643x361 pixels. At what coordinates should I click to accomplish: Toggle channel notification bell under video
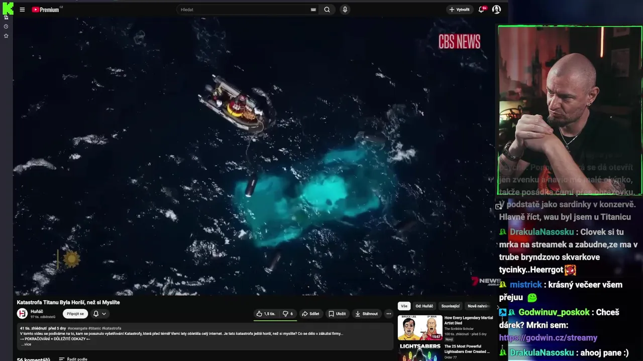(x=96, y=314)
